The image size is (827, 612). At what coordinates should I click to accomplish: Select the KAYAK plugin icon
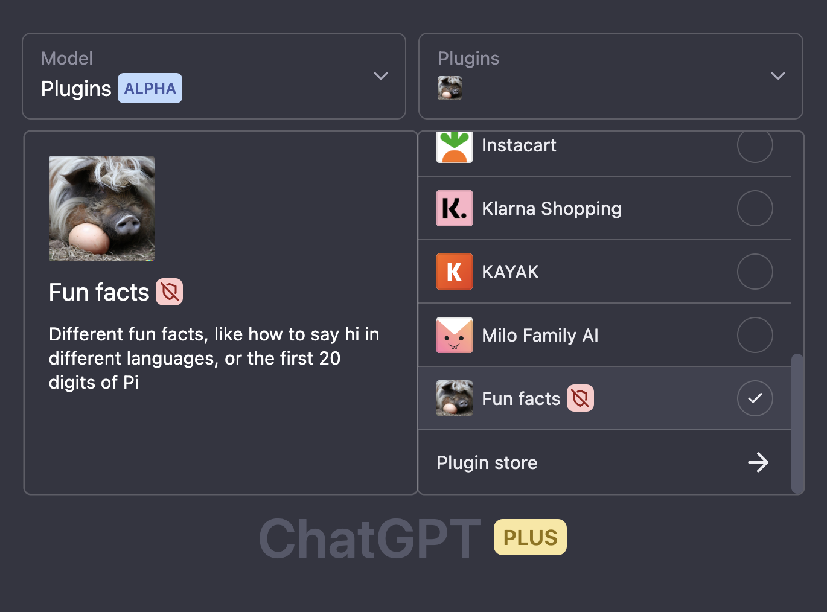[x=454, y=272]
